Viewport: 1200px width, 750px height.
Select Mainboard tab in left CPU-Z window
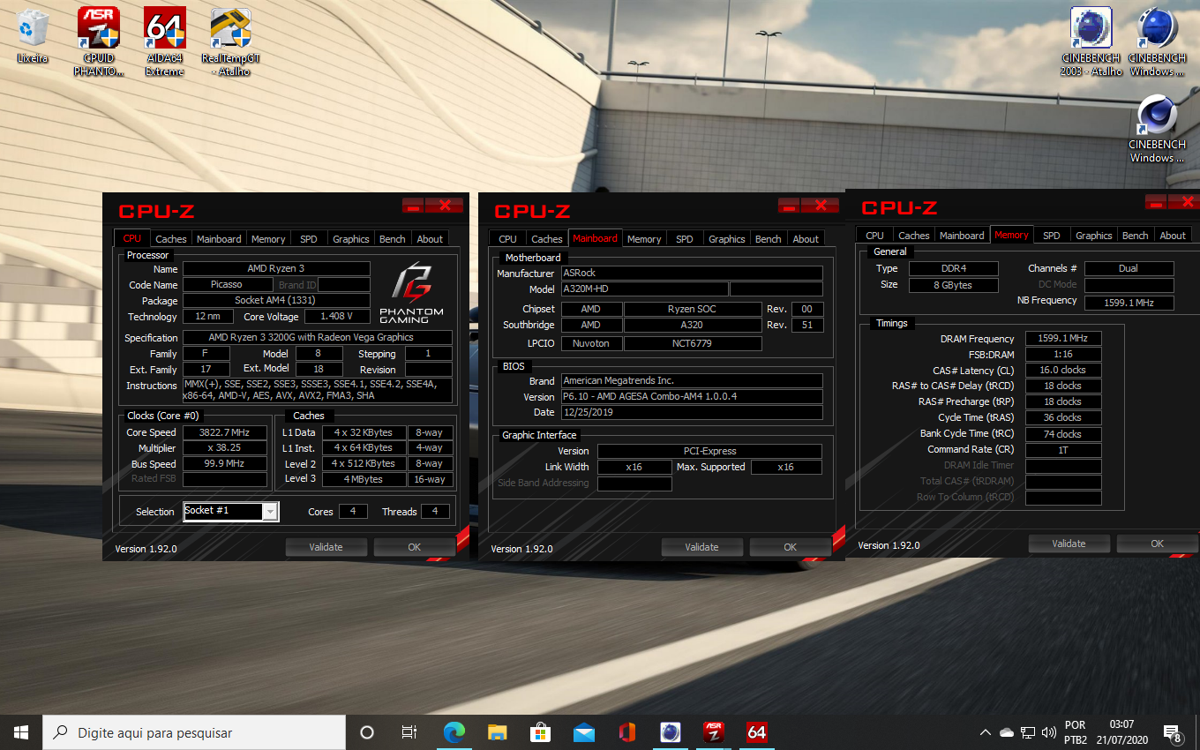point(219,238)
